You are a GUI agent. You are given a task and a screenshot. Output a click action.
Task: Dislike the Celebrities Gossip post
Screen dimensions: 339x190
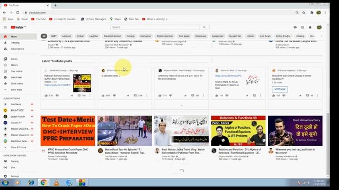point(57,96)
